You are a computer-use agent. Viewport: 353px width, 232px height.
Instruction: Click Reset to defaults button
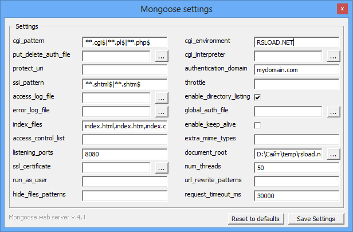[256, 219]
